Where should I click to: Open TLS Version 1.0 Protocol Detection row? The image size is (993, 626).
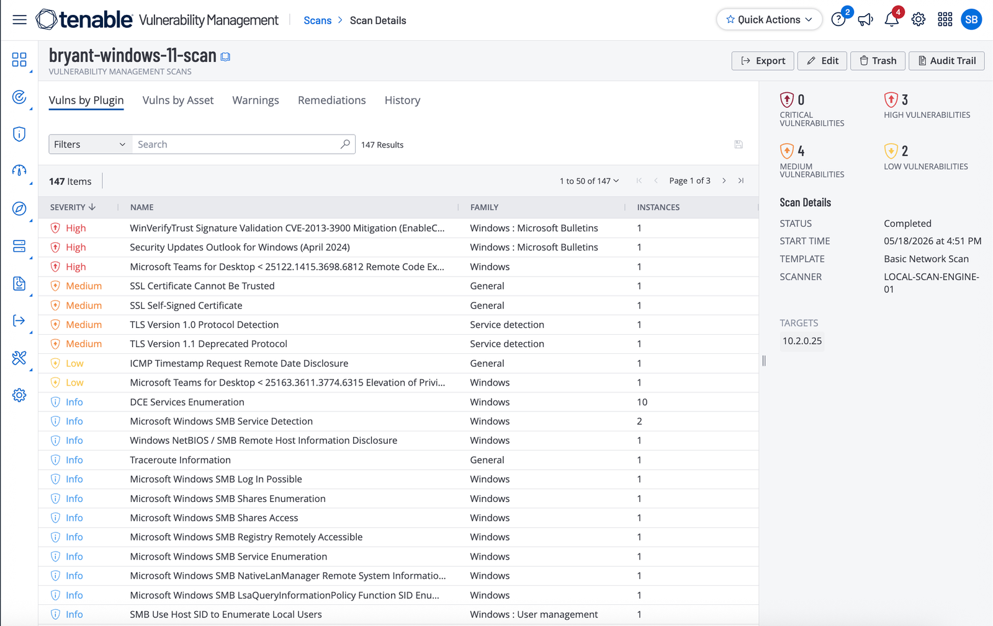click(x=398, y=325)
